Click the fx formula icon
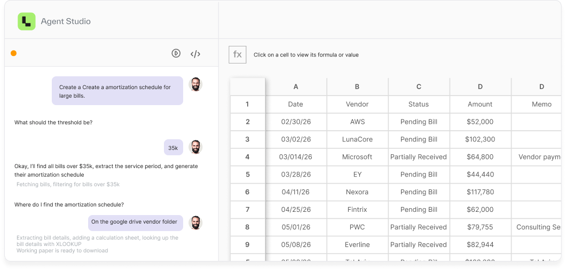 point(238,55)
